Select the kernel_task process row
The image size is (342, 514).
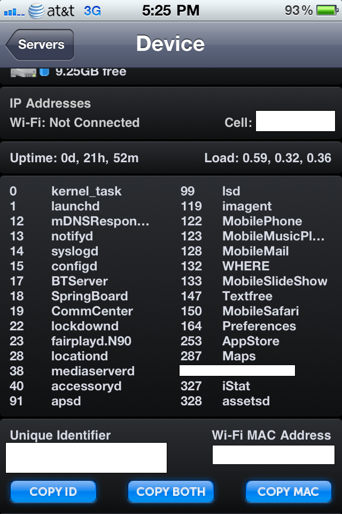pos(66,191)
